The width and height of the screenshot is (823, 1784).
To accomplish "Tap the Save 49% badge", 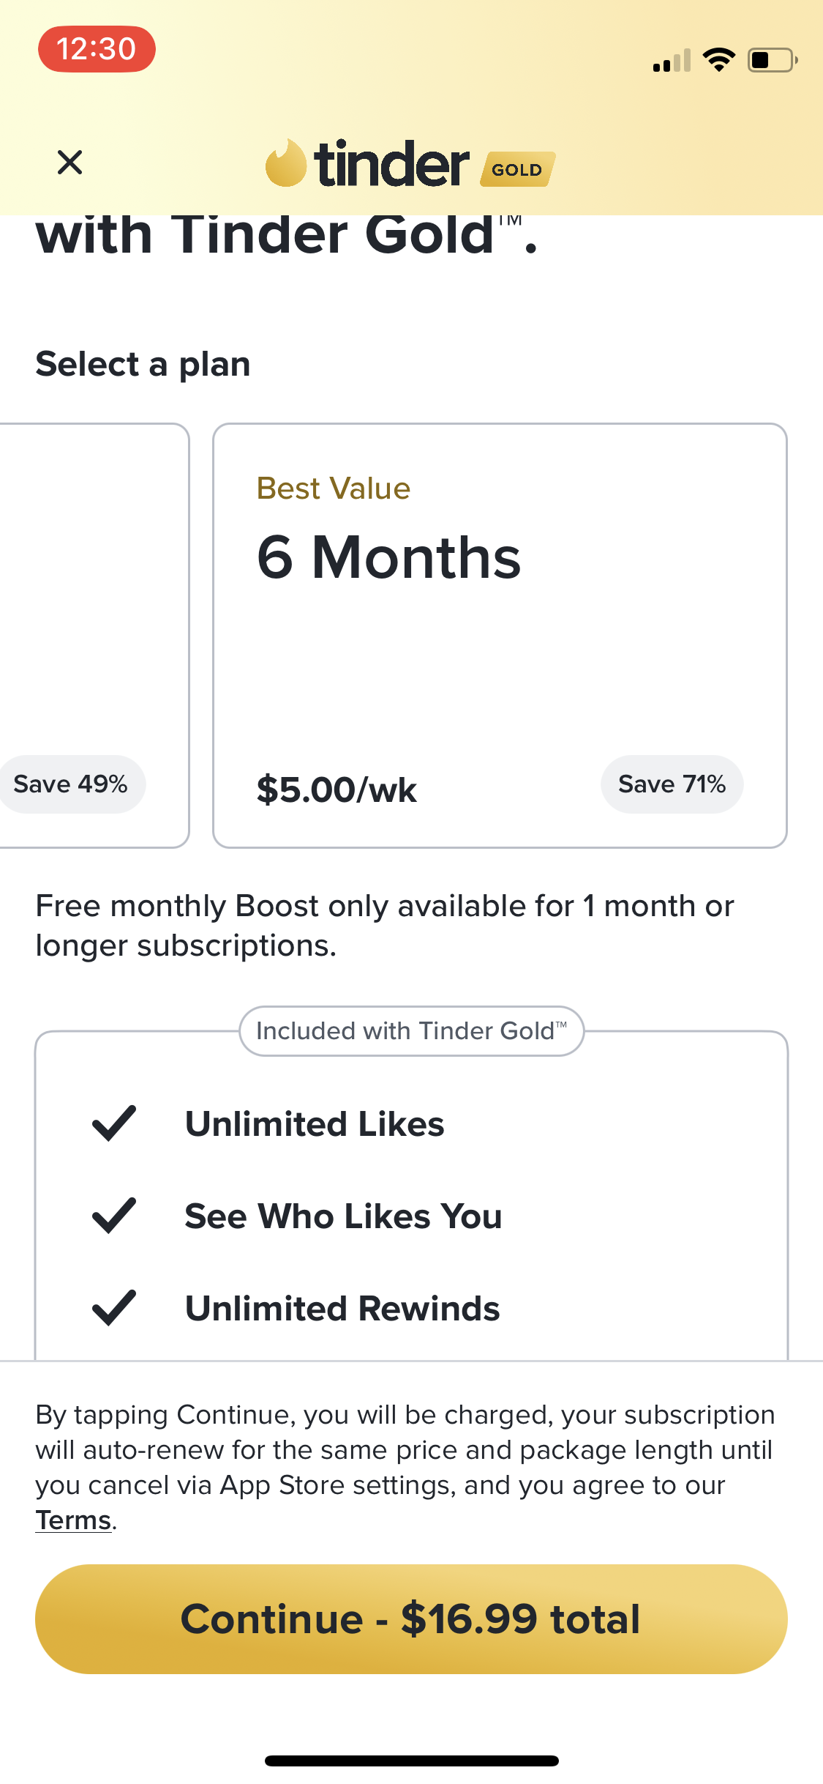I will (x=71, y=784).
